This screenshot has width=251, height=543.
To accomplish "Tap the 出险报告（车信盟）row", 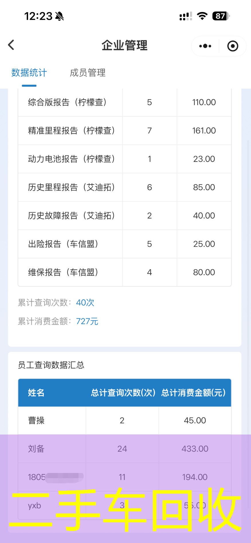I will click(x=63, y=244).
